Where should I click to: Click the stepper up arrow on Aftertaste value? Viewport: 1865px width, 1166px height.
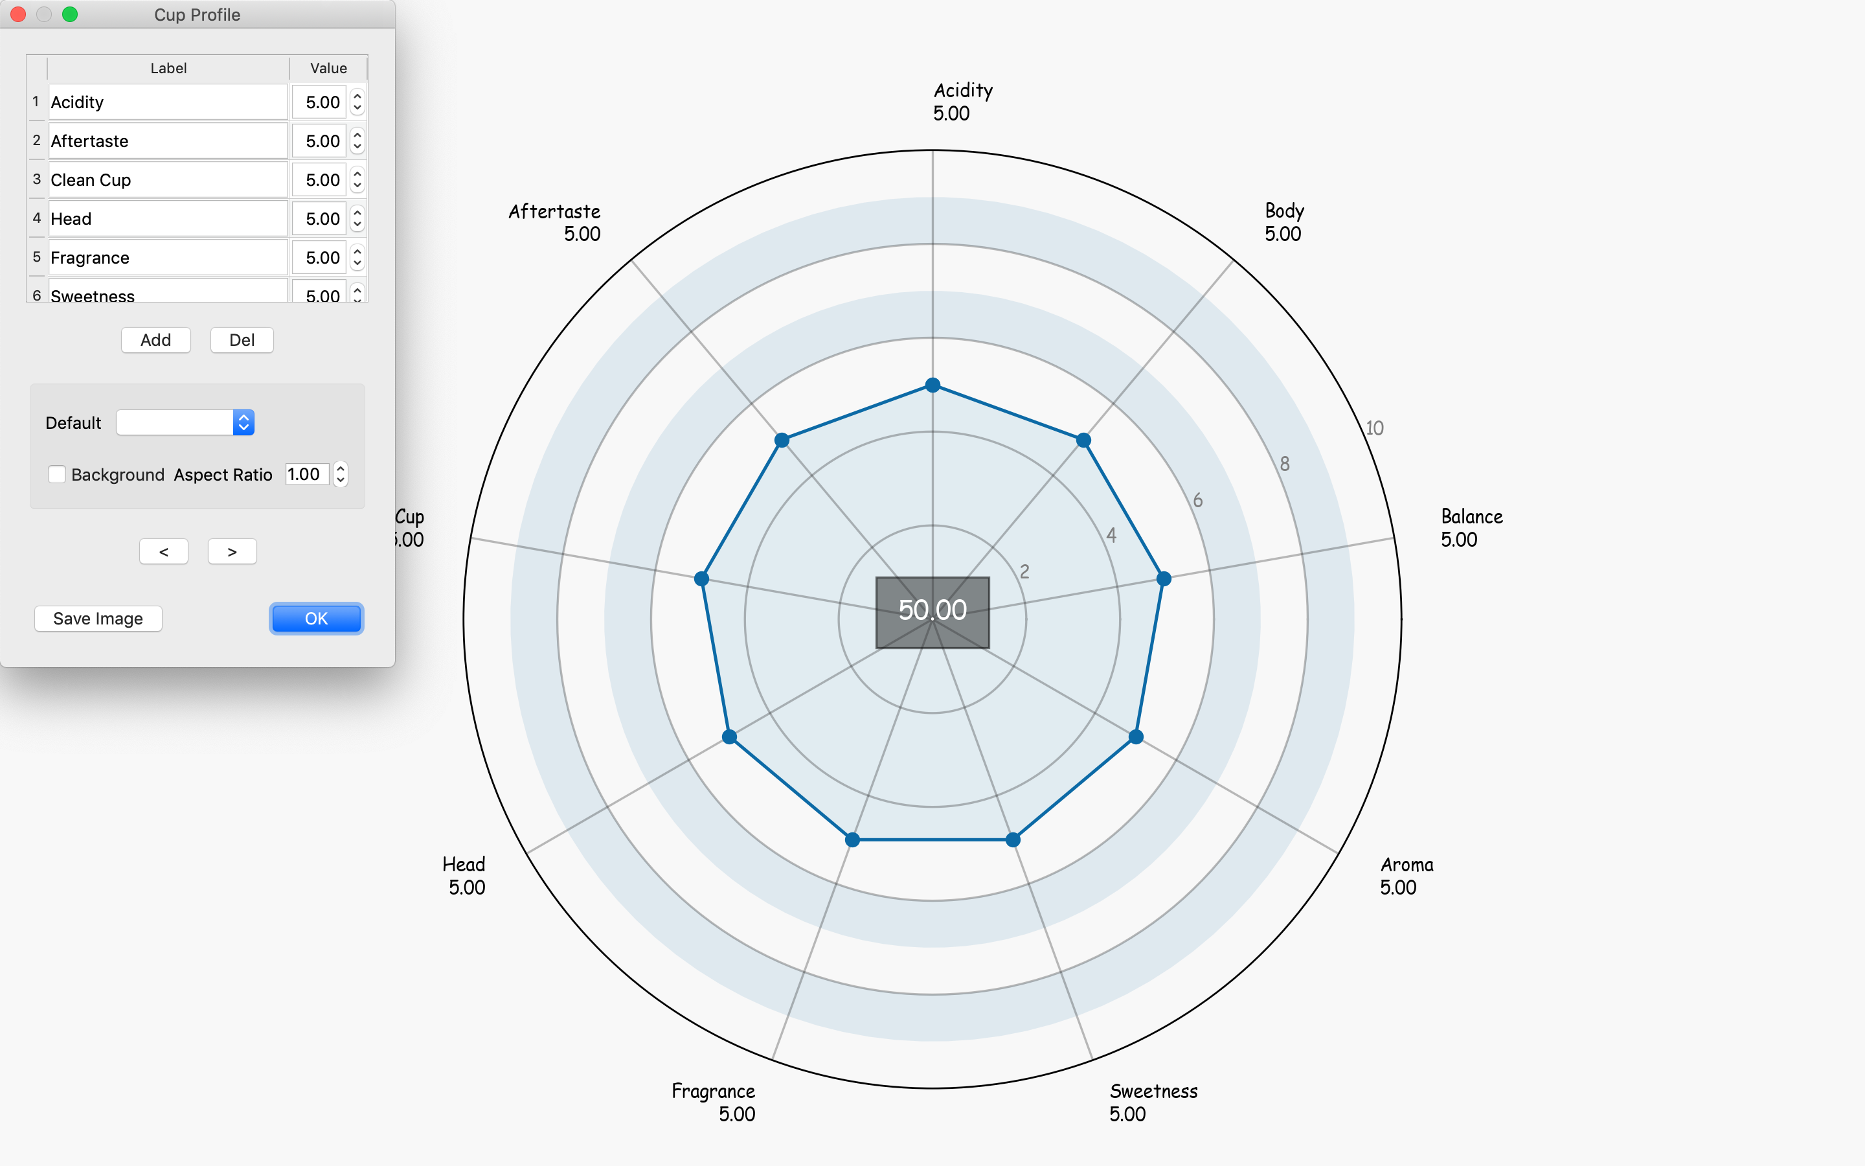(x=356, y=133)
